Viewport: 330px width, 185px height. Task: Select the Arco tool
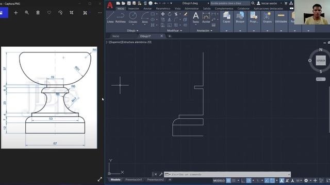pos(145,17)
